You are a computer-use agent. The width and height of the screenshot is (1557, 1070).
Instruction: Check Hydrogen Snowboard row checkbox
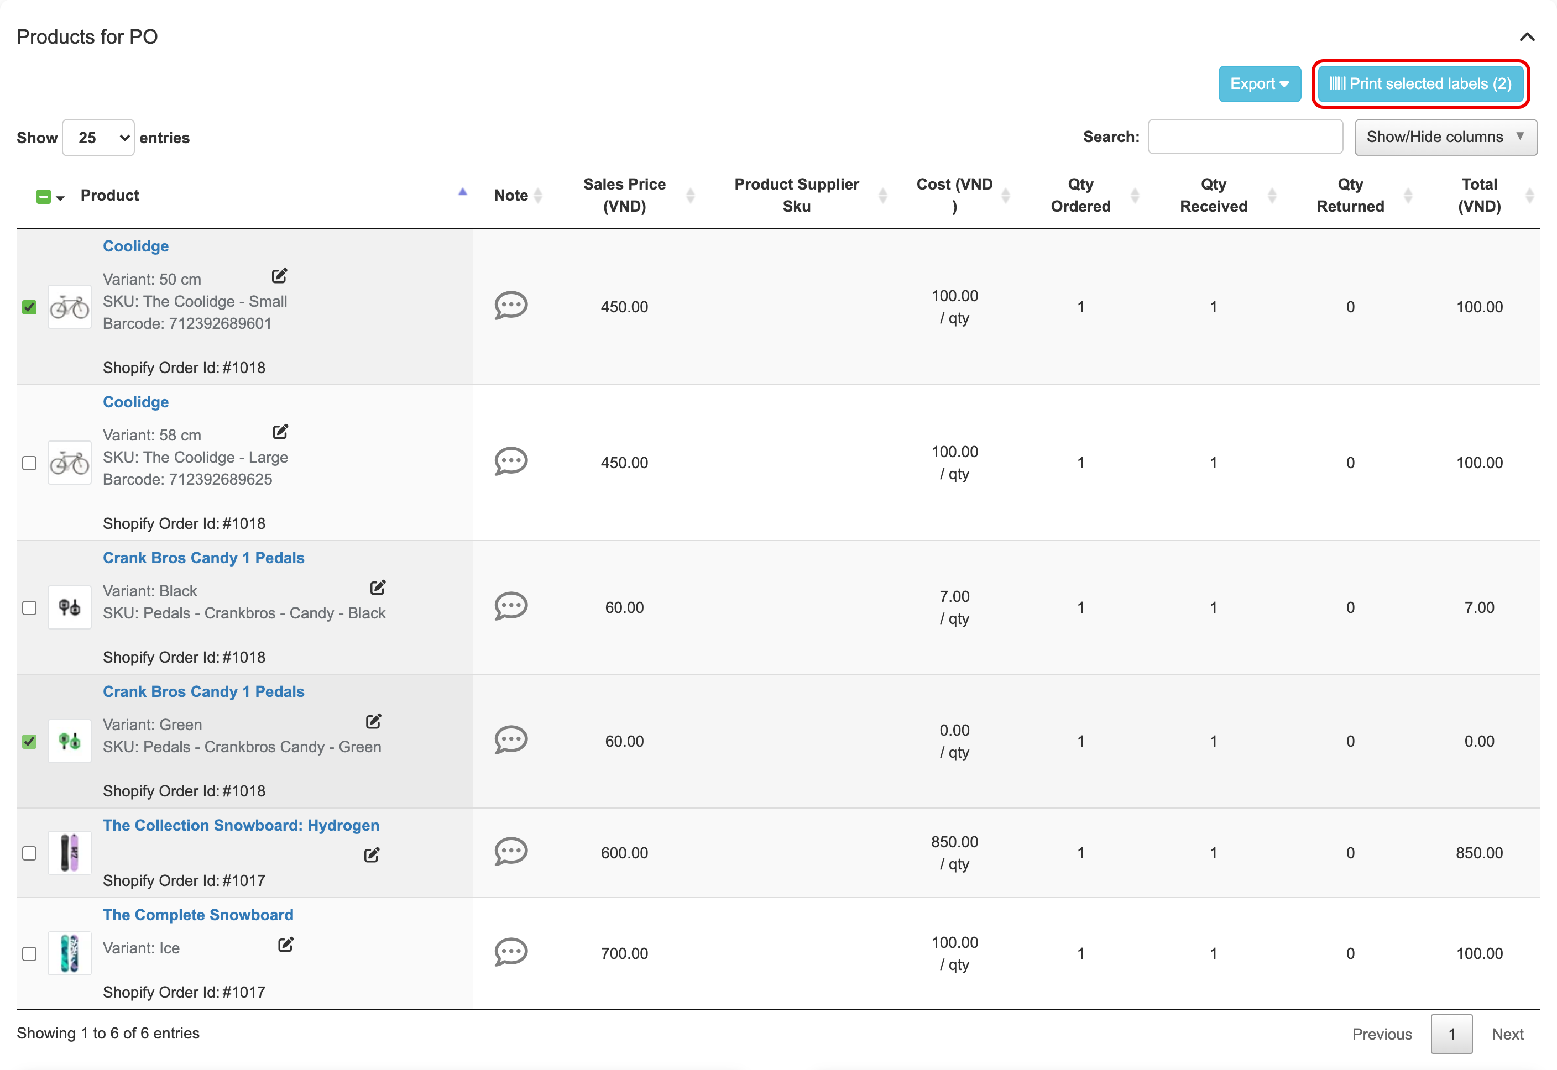pyautogui.click(x=29, y=853)
